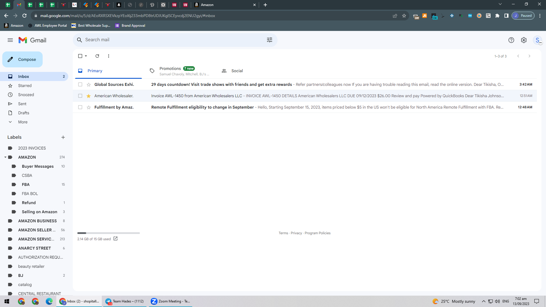Screen dimensions: 546x307
Task: Show hidden system tray icons
Action: click(483, 301)
